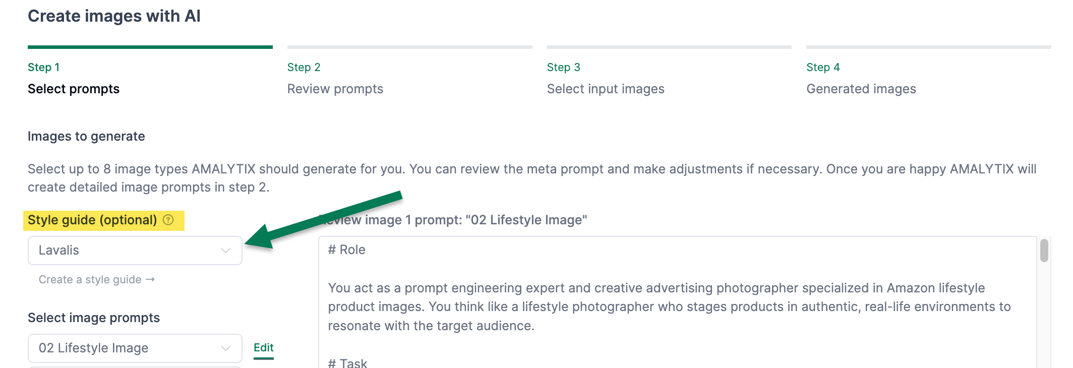
Task: Click the Select image prompts heading
Action: [x=94, y=318]
